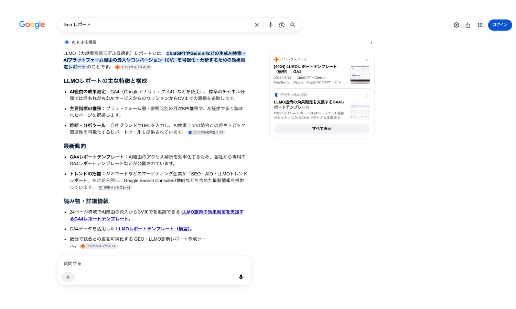Clear the search box with X icon
The height and width of the screenshot is (309, 516).
coord(257,25)
